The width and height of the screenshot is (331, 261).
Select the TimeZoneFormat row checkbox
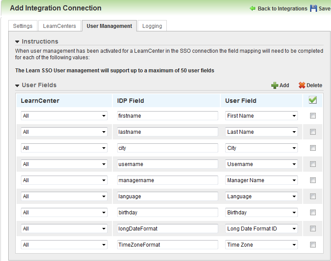click(x=313, y=245)
